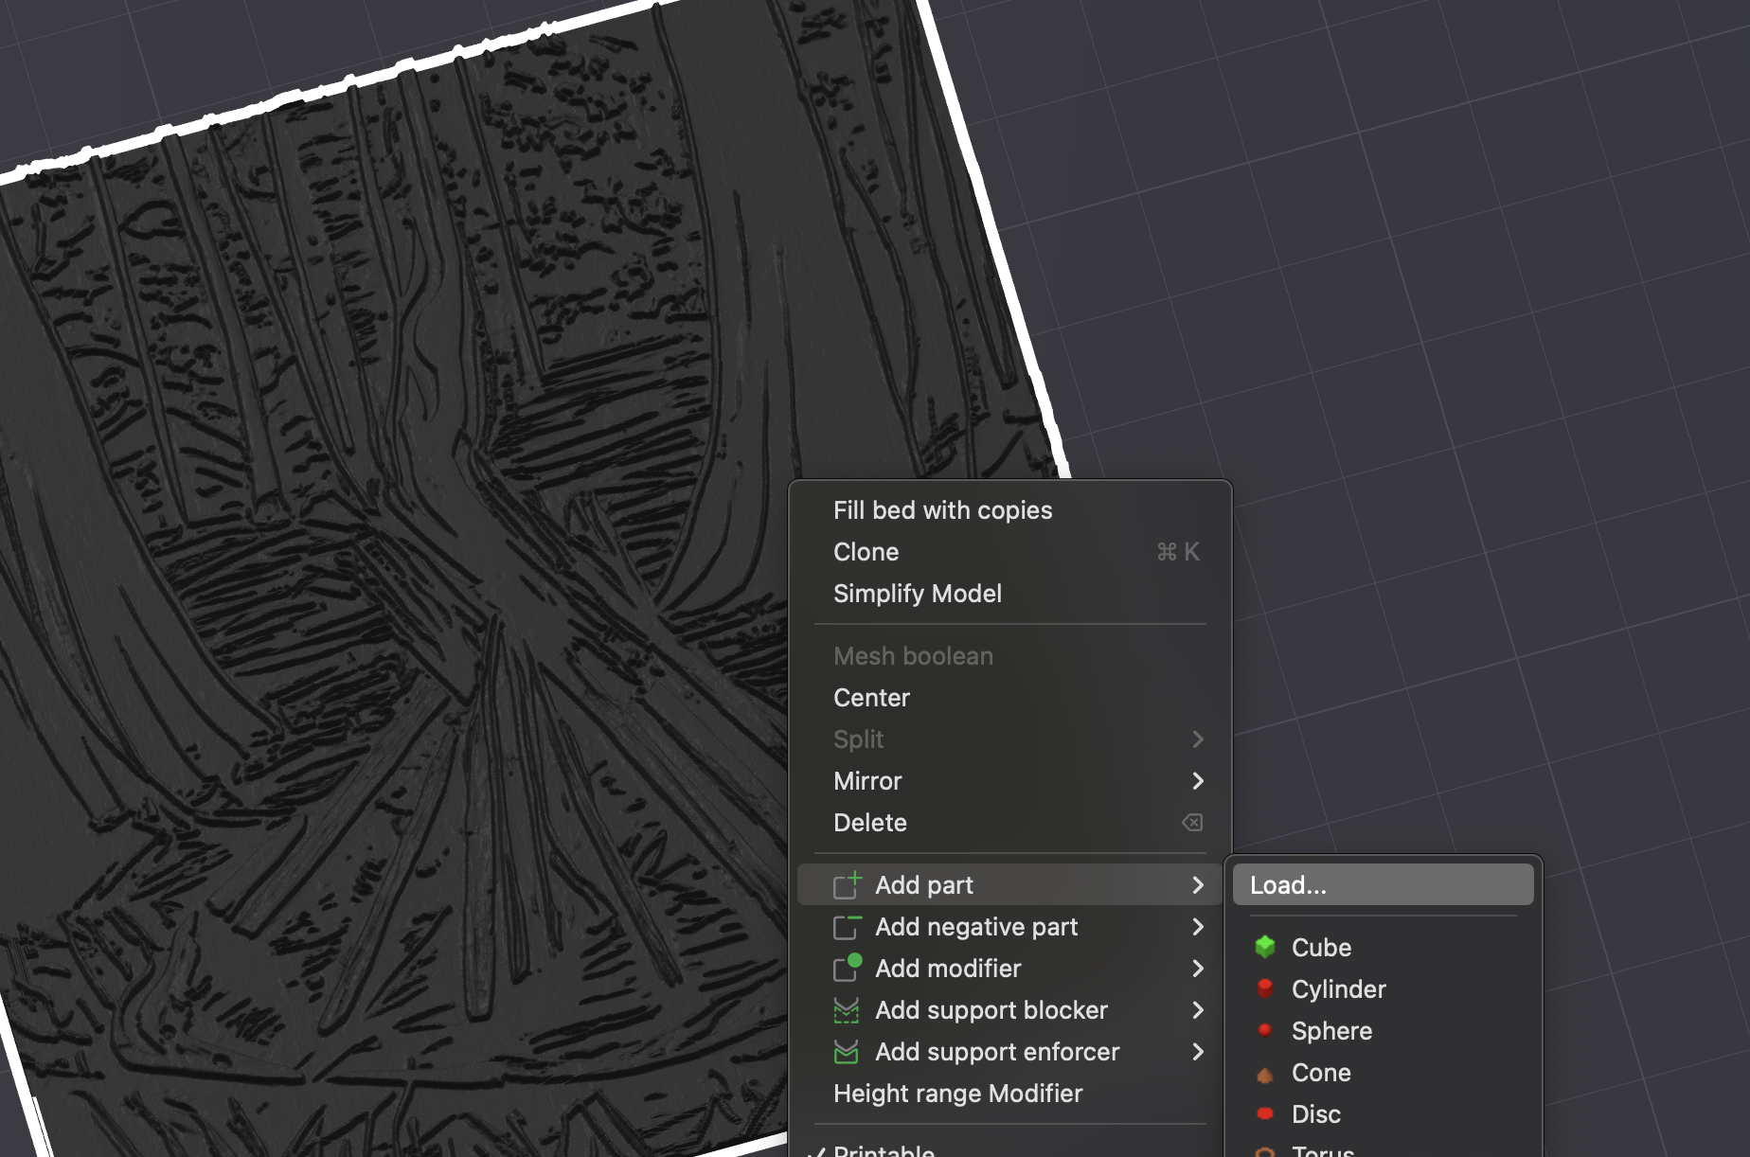This screenshot has width=1750, height=1157.
Task: Click the Add negative part label
Action: 976,927
